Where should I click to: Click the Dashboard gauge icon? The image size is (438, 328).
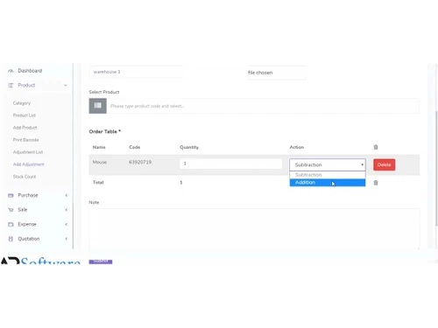pyautogui.click(x=11, y=71)
